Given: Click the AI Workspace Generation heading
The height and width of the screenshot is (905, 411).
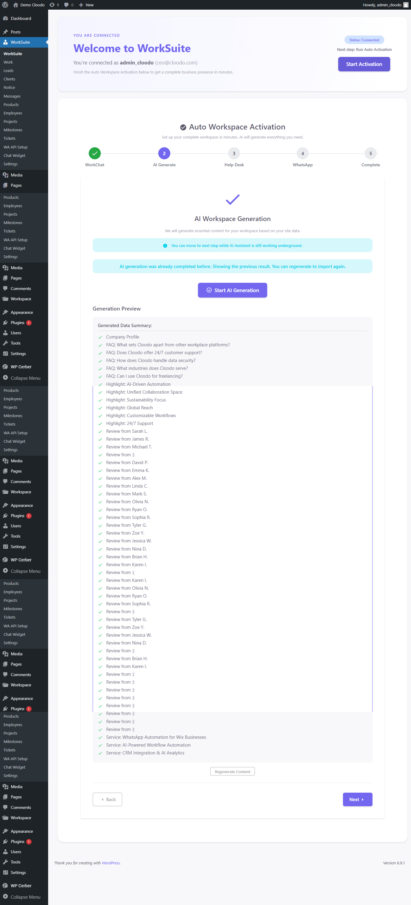Looking at the screenshot, I should (x=232, y=219).
